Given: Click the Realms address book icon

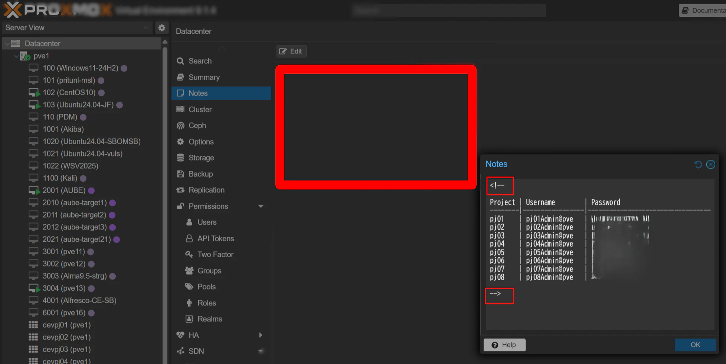Looking at the screenshot, I should (189, 319).
